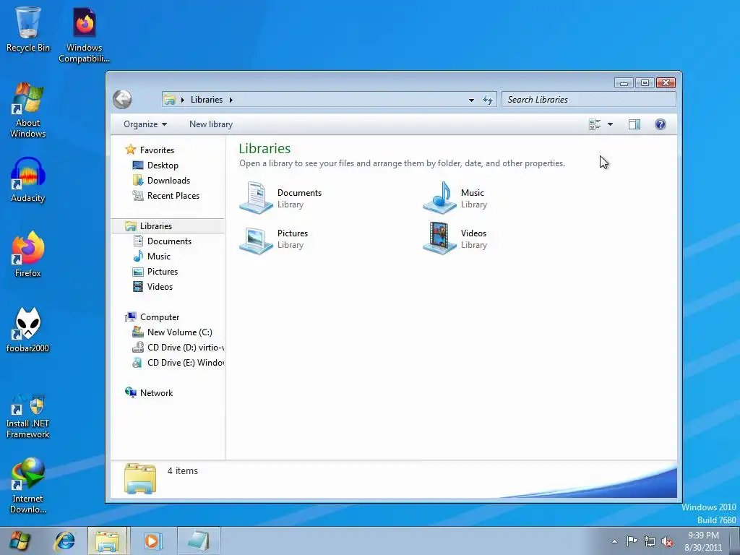
Task: Click Show desktop strip at taskbar end
Action: tap(735, 541)
